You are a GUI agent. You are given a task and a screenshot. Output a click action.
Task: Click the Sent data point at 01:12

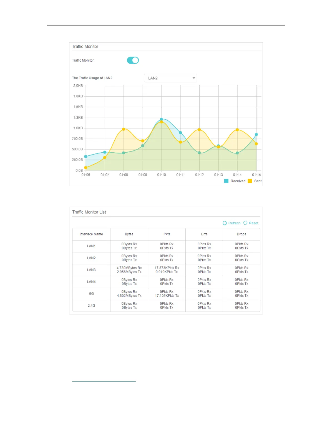(199, 130)
